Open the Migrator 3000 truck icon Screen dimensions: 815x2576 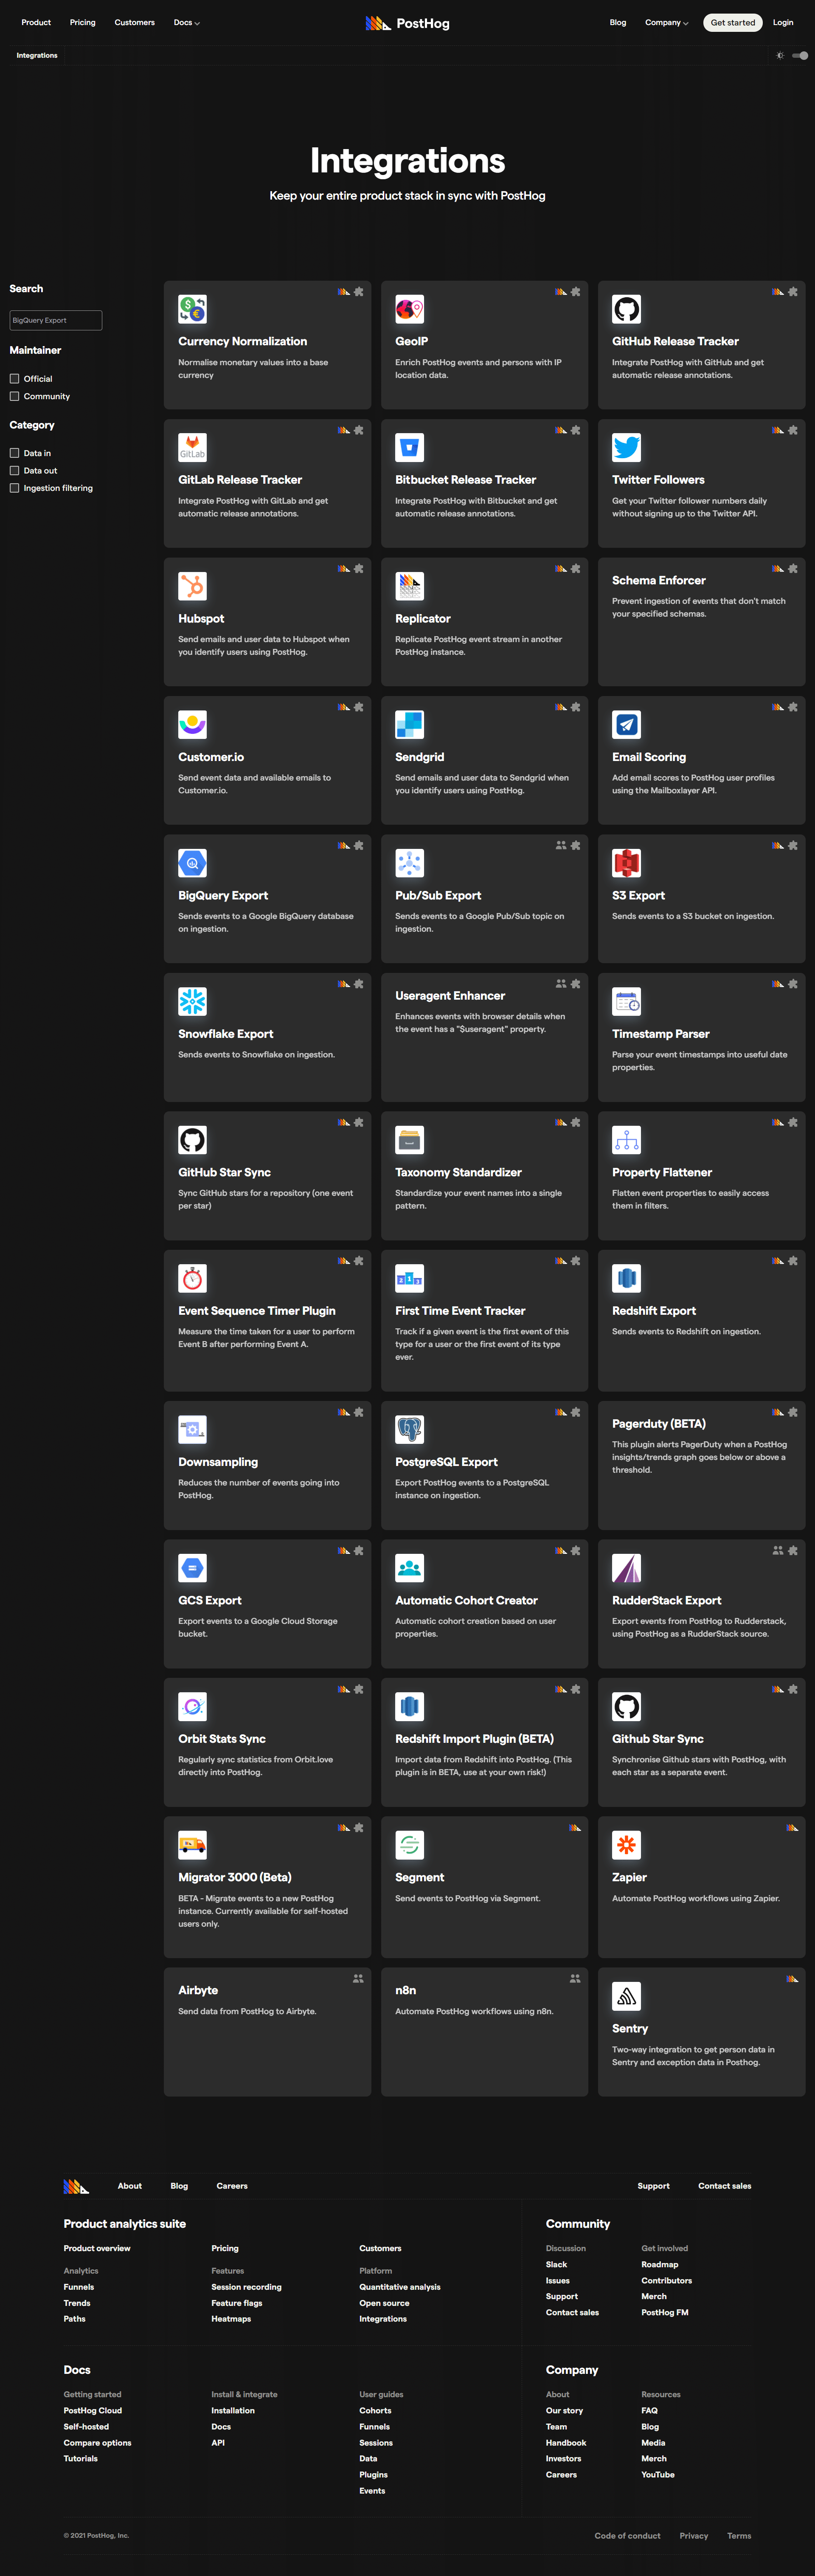(192, 1845)
